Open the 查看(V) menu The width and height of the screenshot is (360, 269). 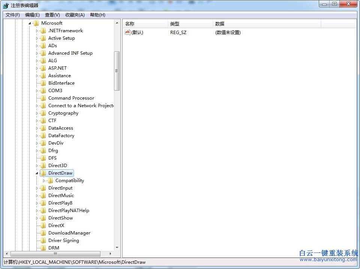click(x=52, y=15)
